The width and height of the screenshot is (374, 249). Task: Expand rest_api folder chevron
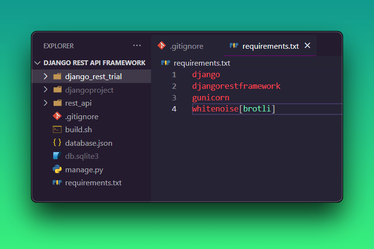45,103
